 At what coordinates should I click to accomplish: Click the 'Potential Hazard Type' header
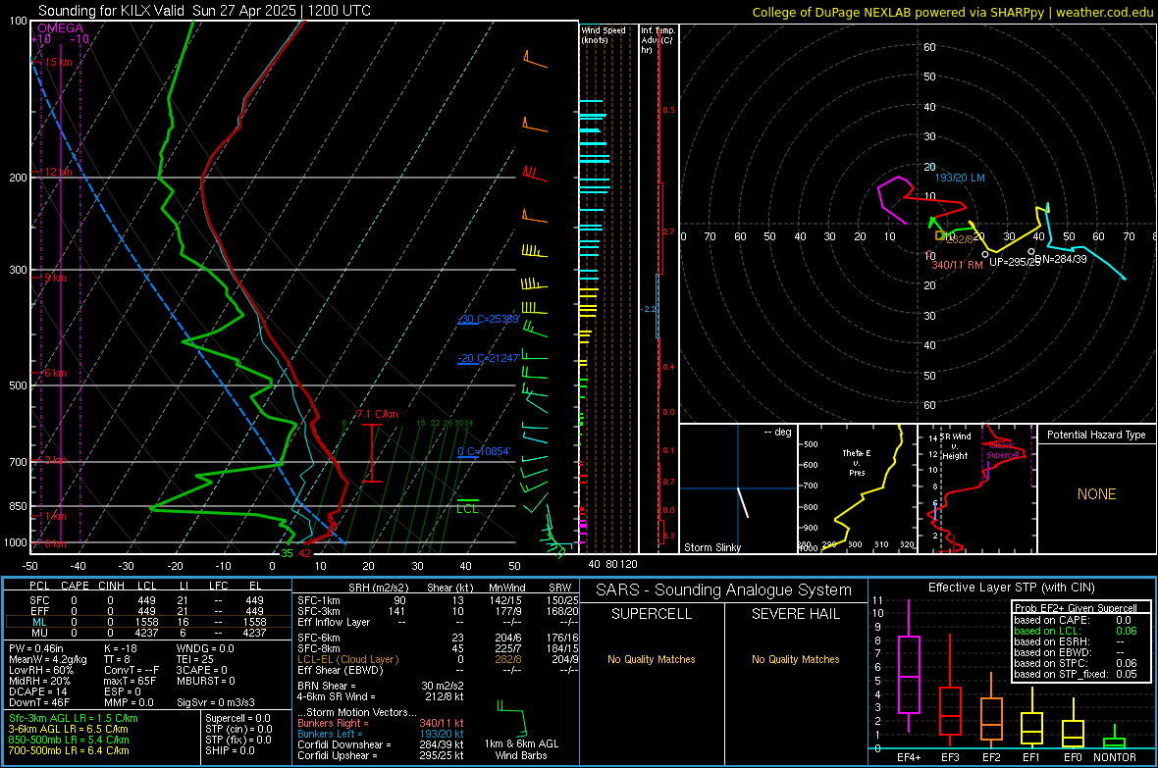tap(1097, 435)
